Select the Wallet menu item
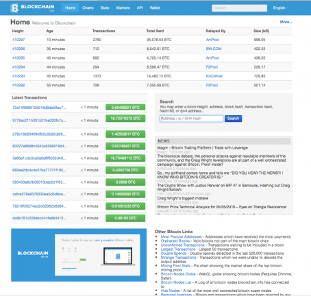The height and width of the screenshot is (296, 311). (155, 8)
